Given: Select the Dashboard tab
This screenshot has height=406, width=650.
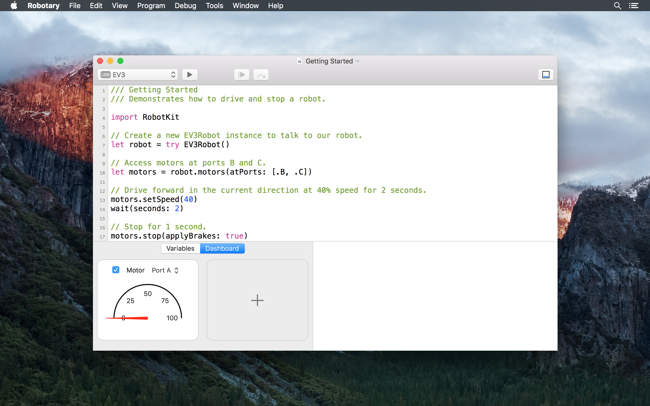Looking at the screenshot, I should pyautogui.click(x=222, y=248).
